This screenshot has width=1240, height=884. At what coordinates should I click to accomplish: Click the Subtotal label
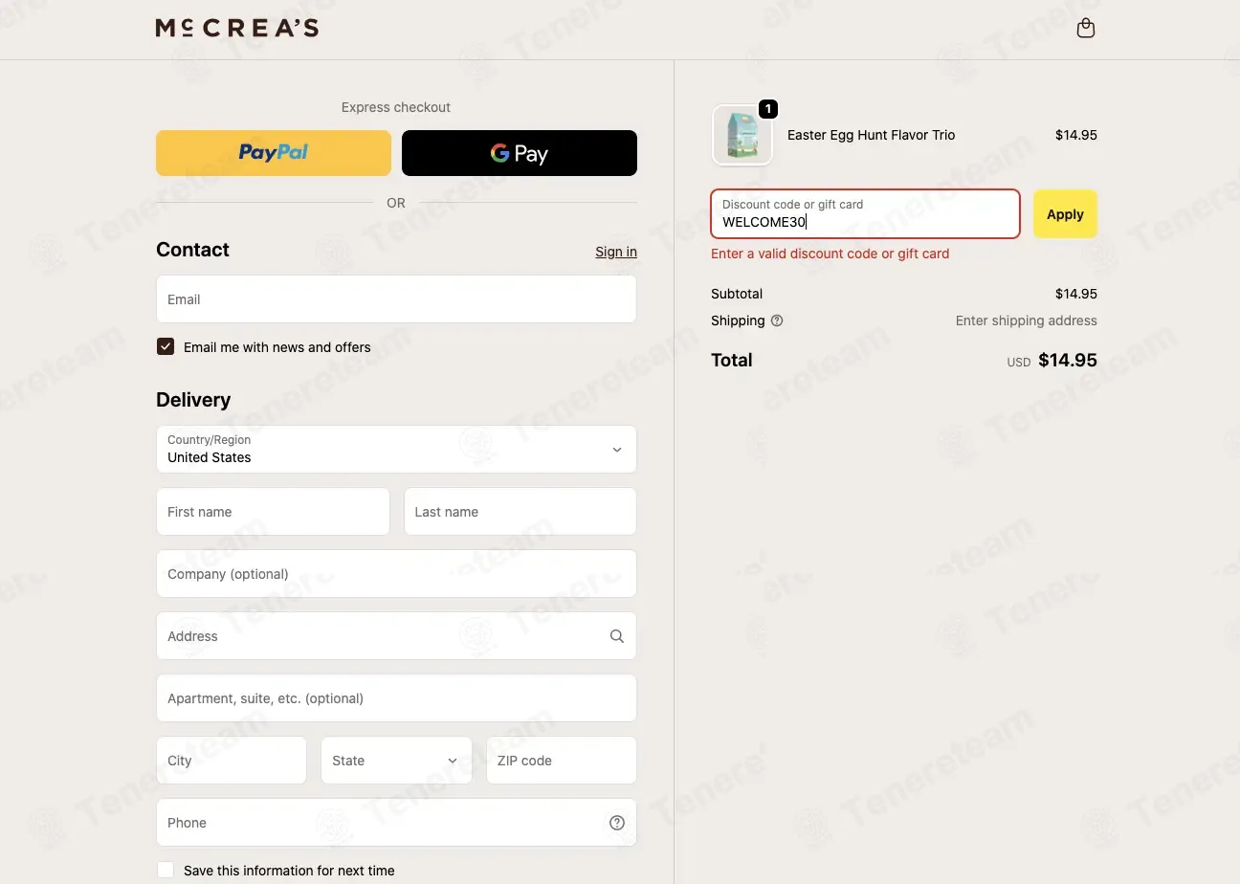(x=737, y=294)
